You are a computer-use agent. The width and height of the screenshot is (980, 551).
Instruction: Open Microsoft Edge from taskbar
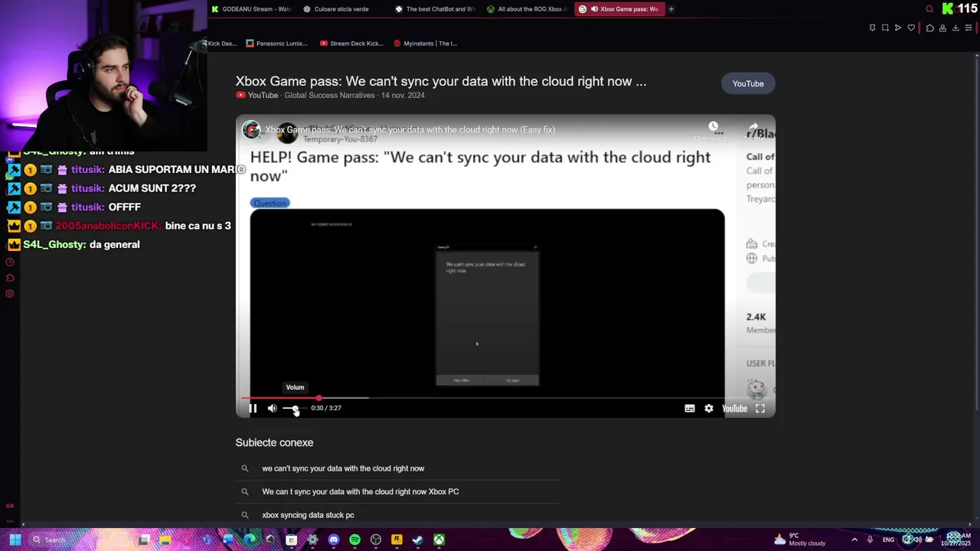click(x=250, y=540)
